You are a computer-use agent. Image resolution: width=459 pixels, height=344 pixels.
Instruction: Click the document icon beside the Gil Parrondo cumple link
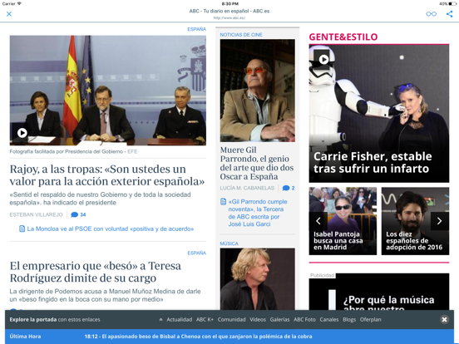click(223, 202)
